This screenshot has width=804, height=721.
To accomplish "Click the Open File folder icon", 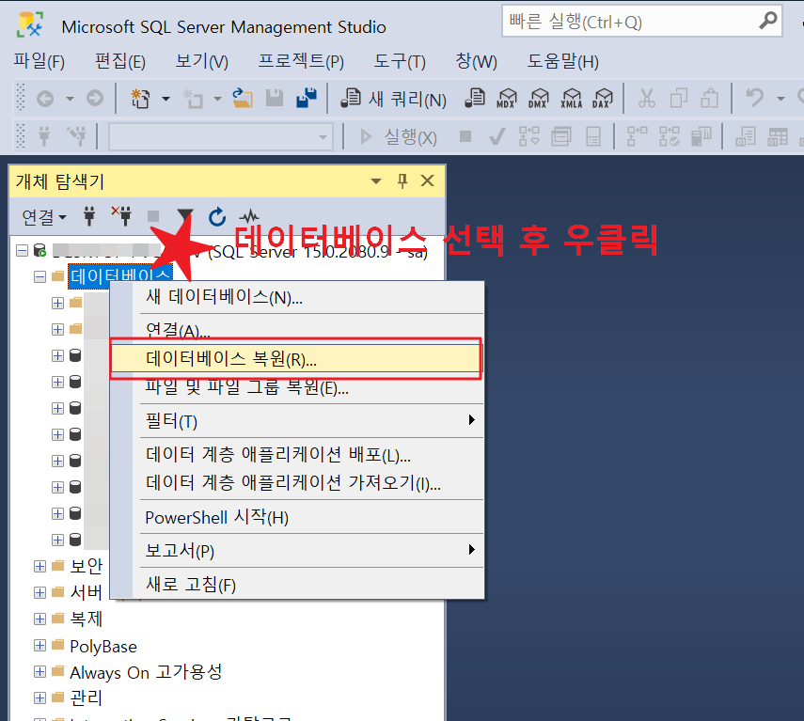I will (243, 98).
